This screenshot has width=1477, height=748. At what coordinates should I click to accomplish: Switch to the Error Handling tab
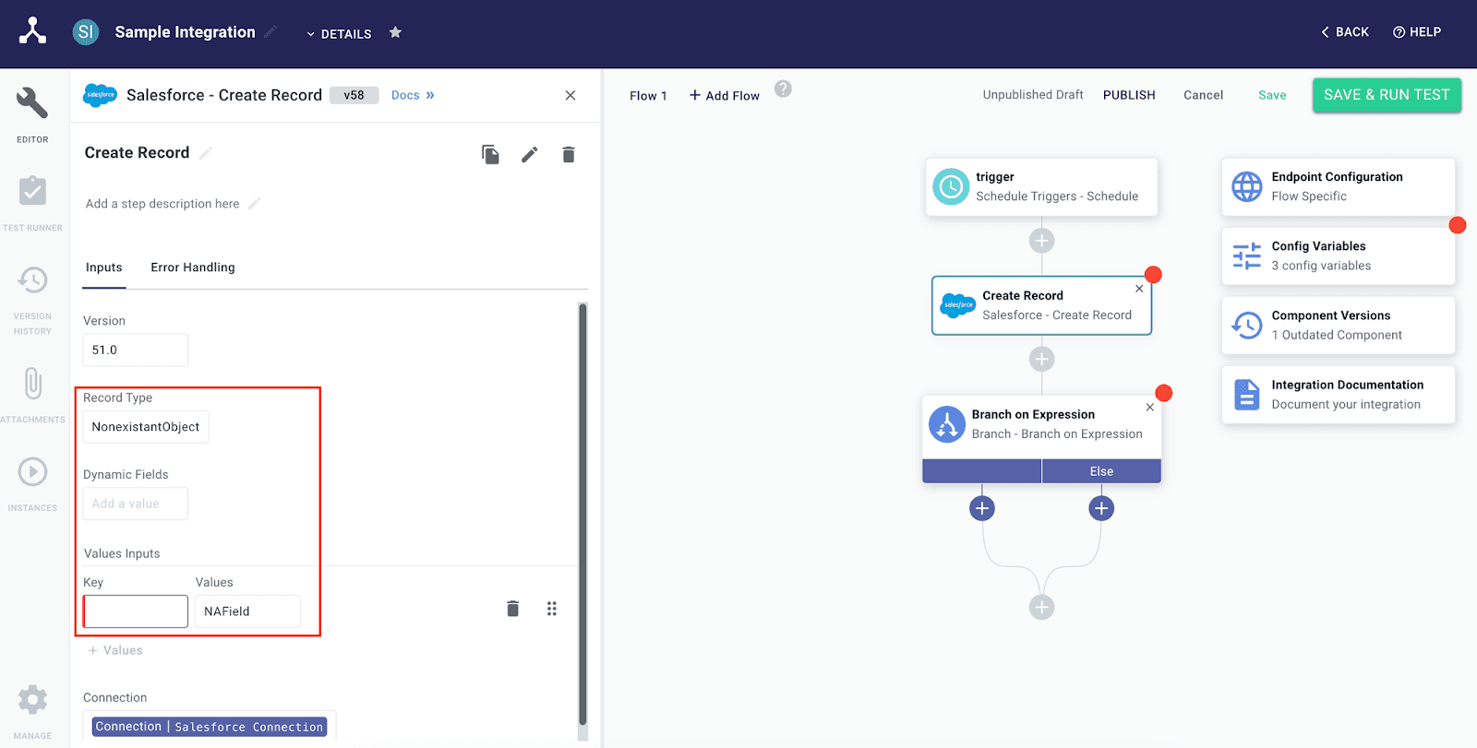click(193, 267)
